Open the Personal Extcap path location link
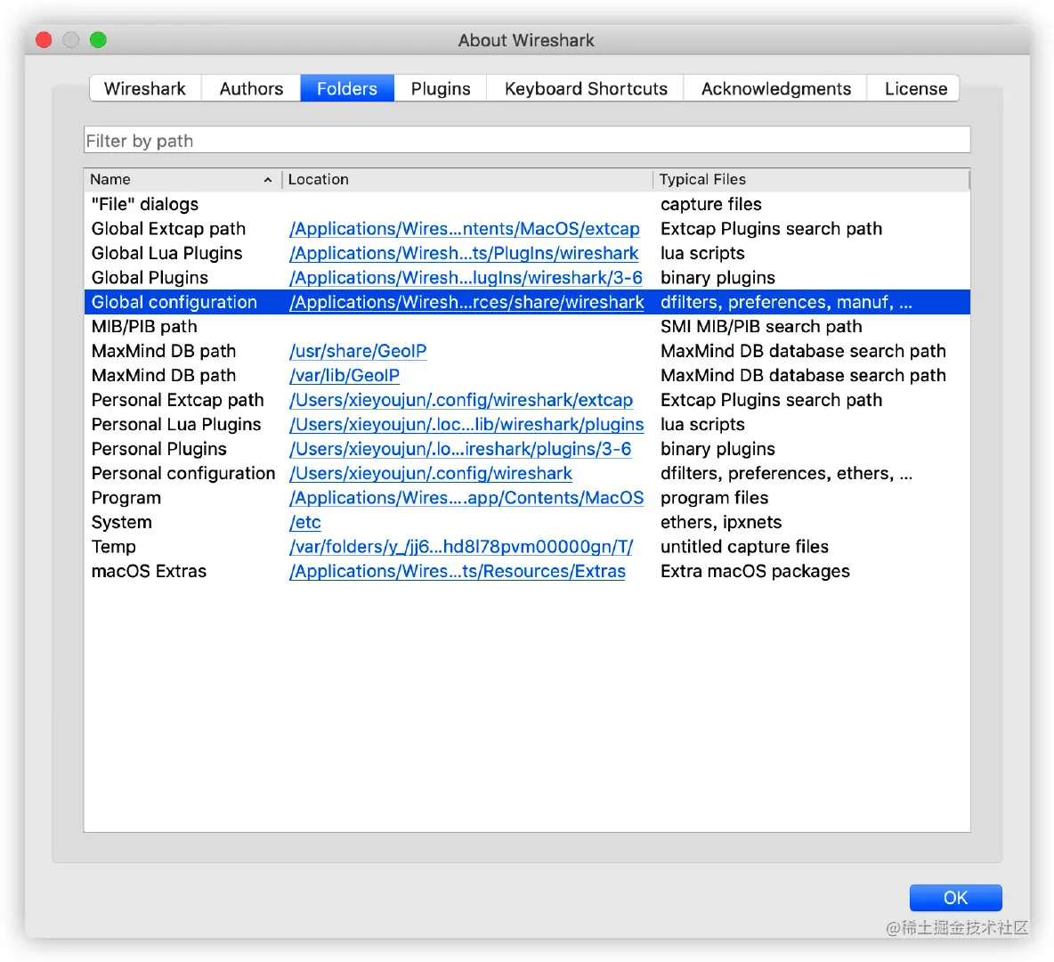The height and width of the screenshot is (962, 1054). [461, 400]
